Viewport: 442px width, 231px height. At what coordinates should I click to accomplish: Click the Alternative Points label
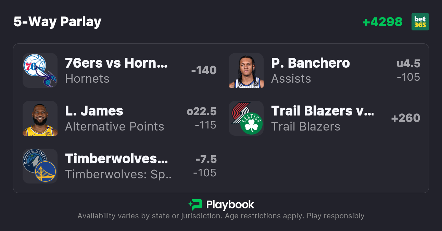[115, 127]
